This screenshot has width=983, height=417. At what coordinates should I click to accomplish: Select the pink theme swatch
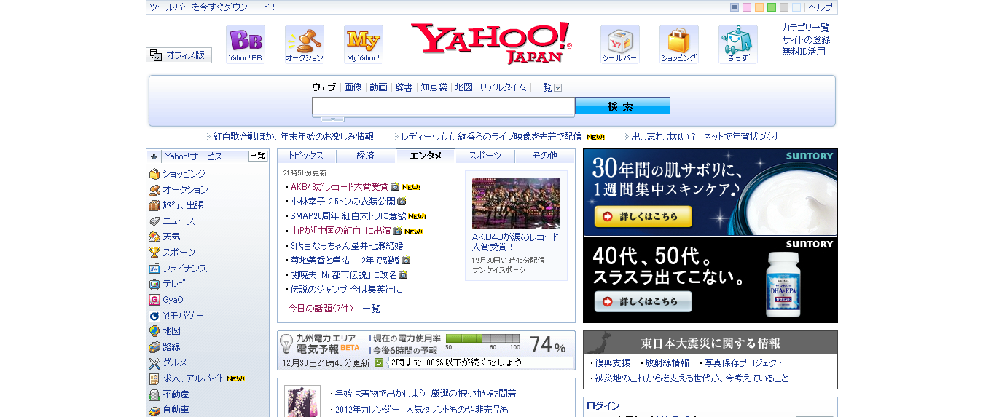point(747,7)
